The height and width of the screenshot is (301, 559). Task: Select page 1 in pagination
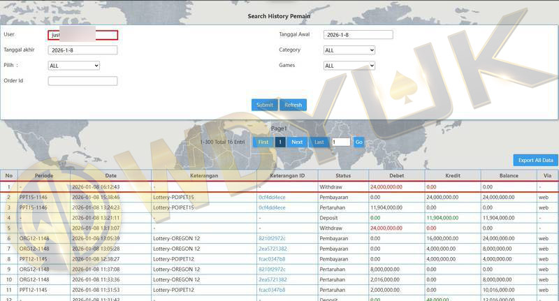pyautogui.click(x=279, y=142)
